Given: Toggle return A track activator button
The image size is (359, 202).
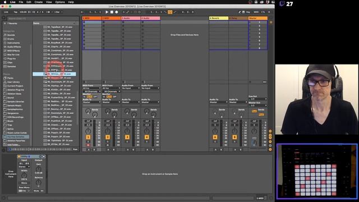Looking at the screenshot, I should [215, 137].
